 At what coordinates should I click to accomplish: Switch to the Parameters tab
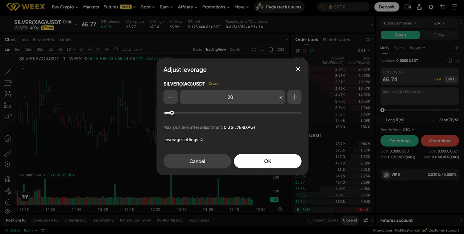click(x=44, y=39)
